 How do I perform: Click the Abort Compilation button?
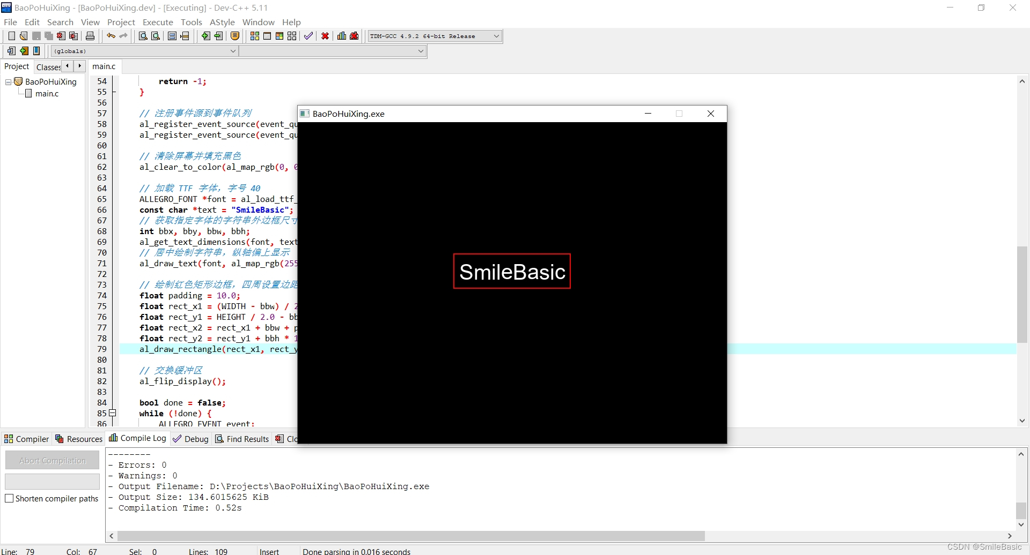pyautogui.click(x=53, y=460)
